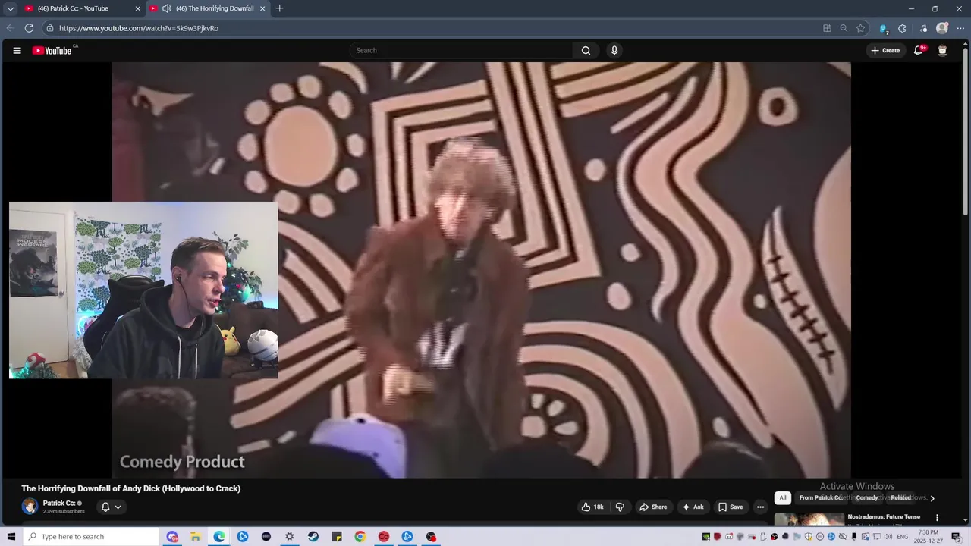Mute the playing tab via speaker icon
The image size is (971, 546).
(166, 8)
